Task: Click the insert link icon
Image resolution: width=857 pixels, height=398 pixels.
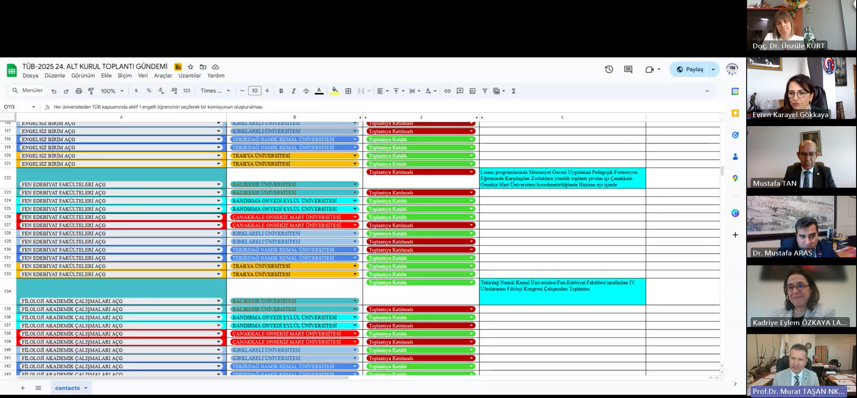Action: tap(447, 91)
